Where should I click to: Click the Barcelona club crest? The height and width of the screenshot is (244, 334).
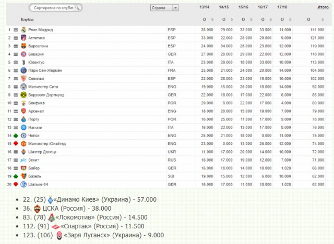[x=23, y=46]
